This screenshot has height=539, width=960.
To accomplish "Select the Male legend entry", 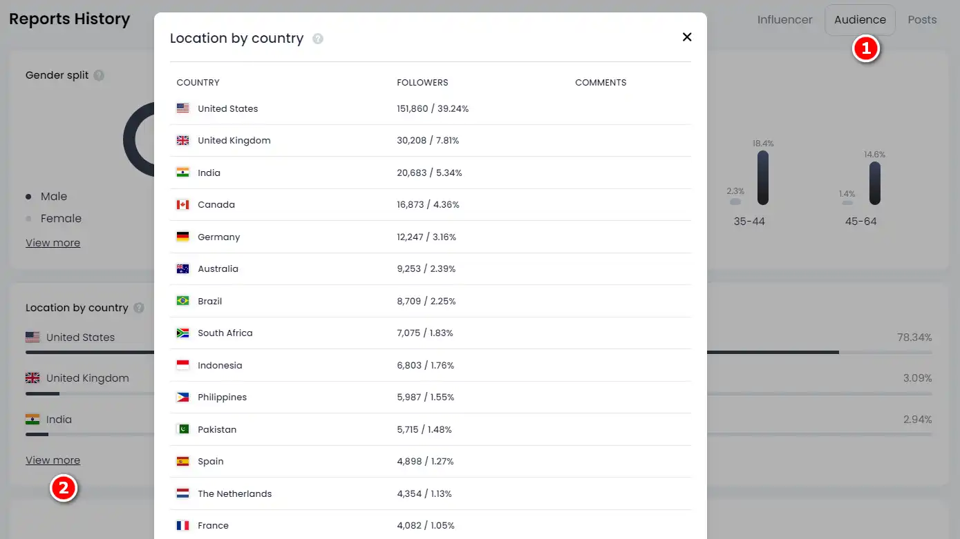I will (53, 197).
